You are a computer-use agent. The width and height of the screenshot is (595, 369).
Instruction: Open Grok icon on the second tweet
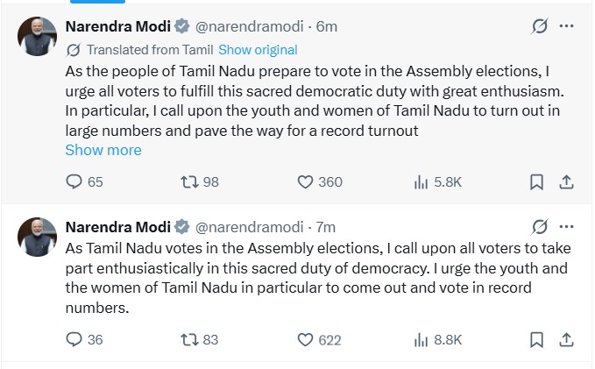tap(540, 226)
